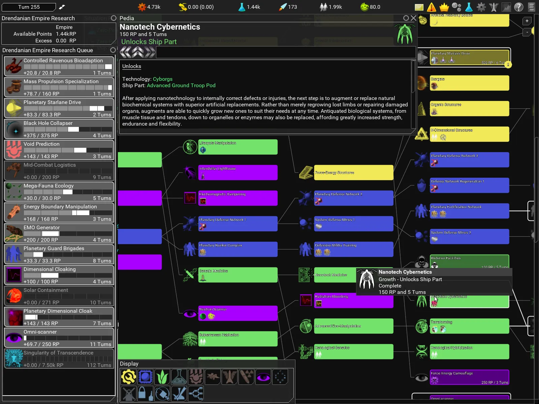Select Controlled Ravenous Bioadaption in queue
539x404 pixels.
click(59, 66)
